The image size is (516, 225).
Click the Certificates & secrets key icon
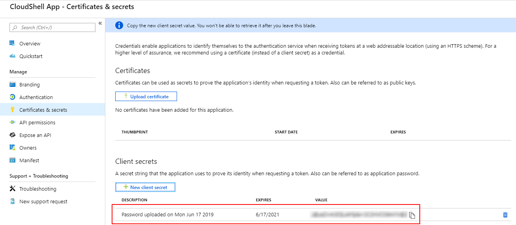coord(12,110)
